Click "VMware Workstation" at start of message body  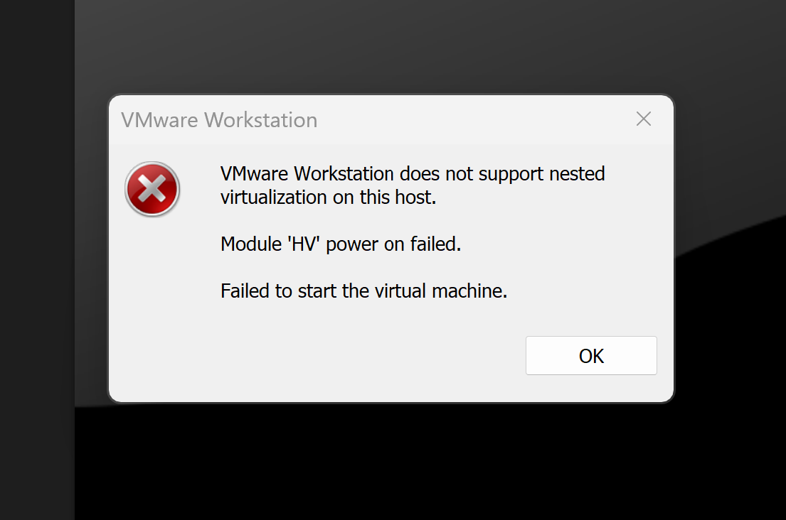[x=307, y=173]
